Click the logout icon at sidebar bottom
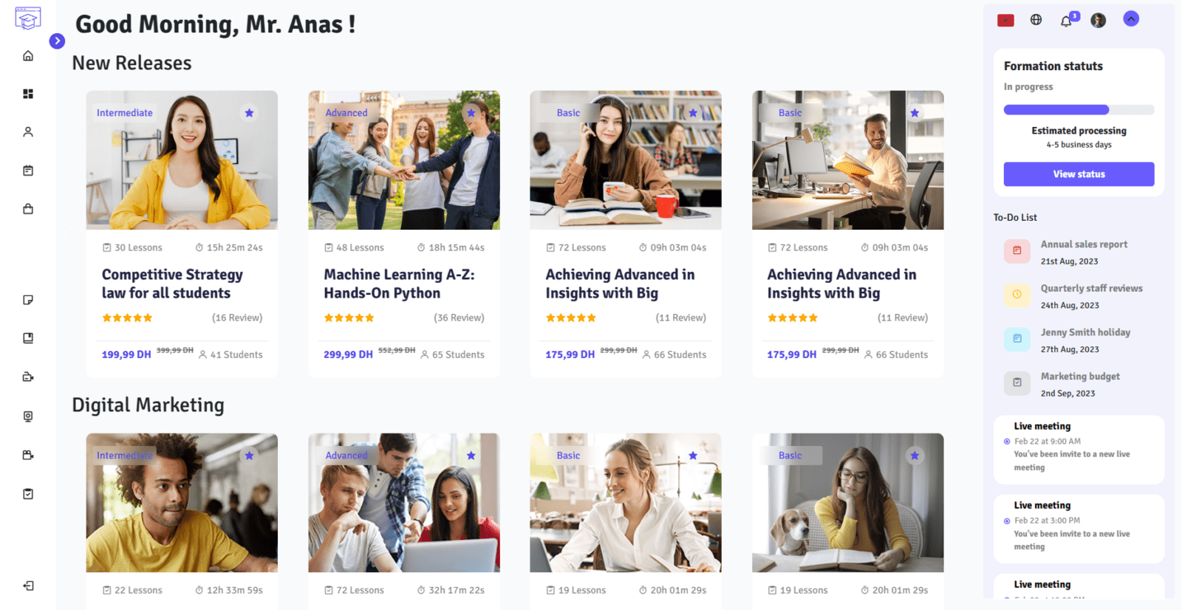Screen dimensions: 1182x610 (x=28, y=586)
